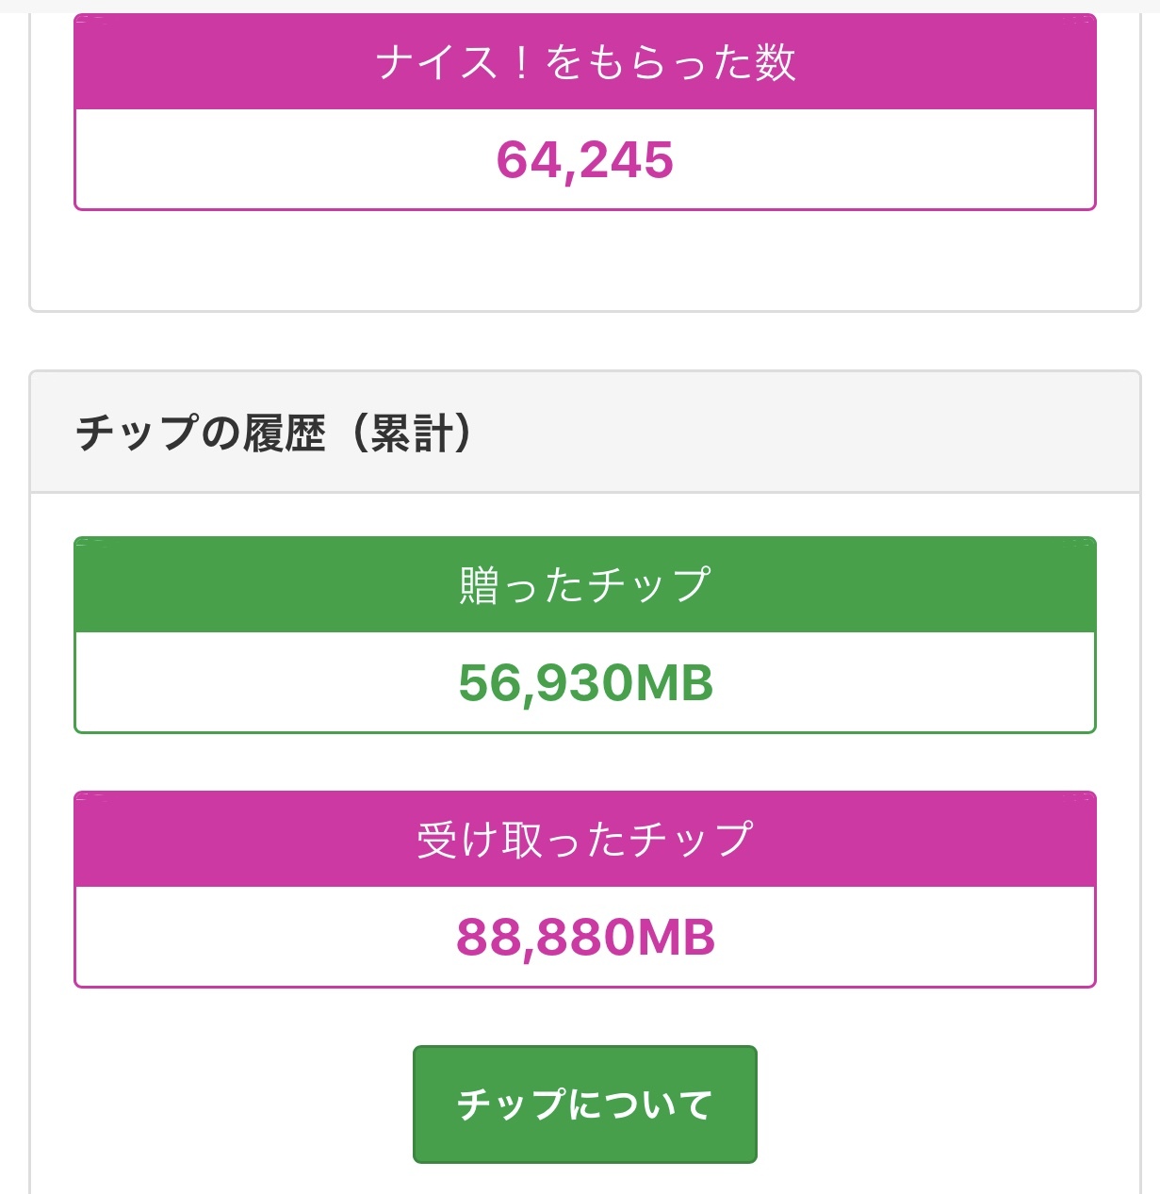Click the ナイス！をもらった数 pink header
The image size is (1160, 1194).
[584, 63]
